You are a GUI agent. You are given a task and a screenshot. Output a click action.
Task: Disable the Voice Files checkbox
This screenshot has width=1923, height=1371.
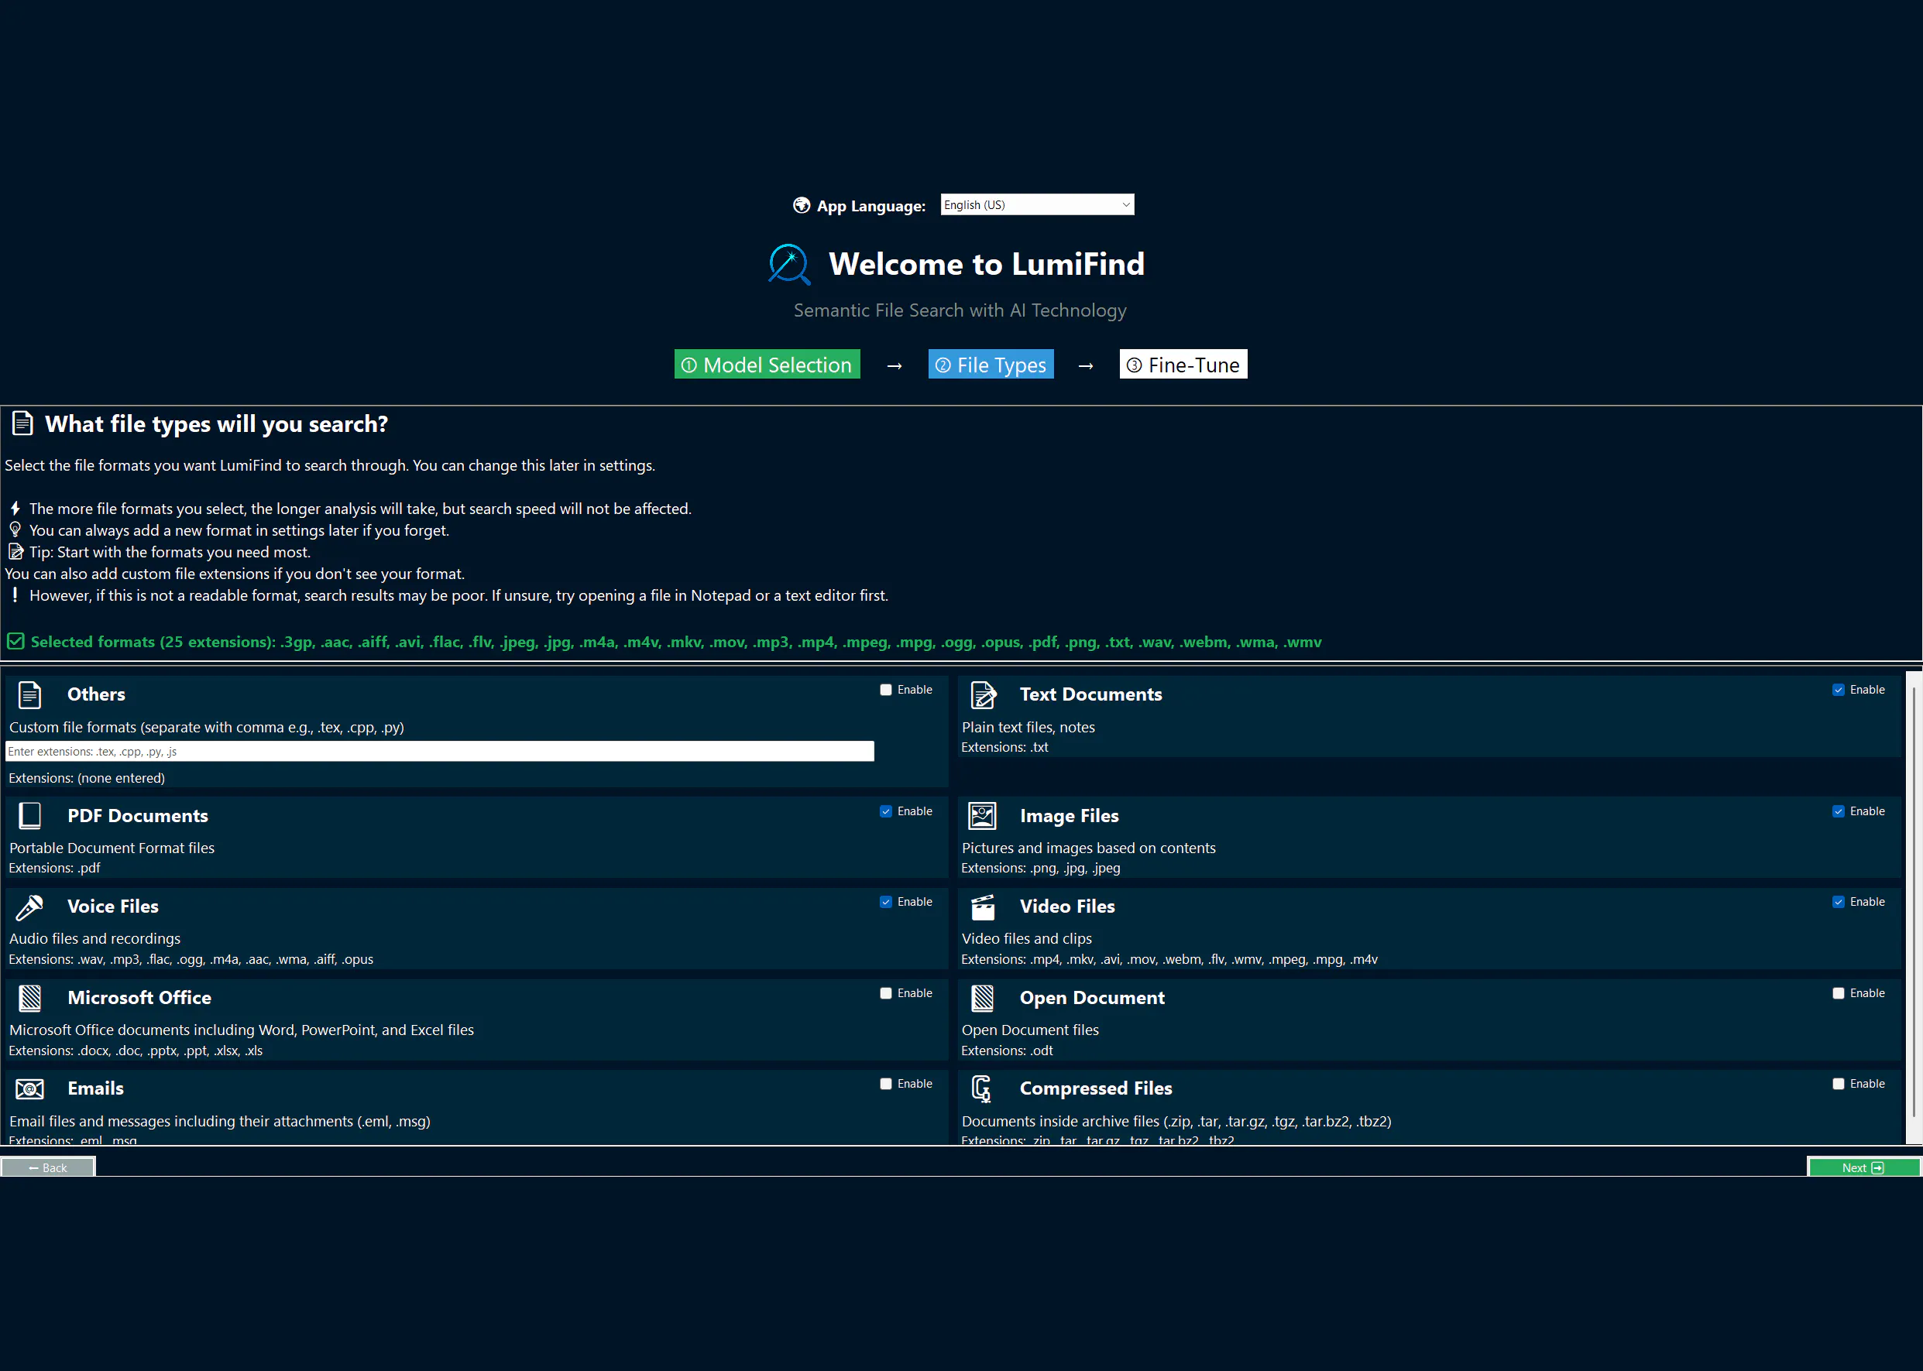[886, 902]
